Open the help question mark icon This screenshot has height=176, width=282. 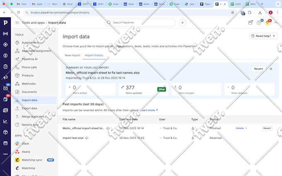click(259, 23)
